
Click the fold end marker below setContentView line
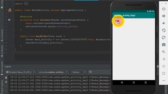14,30
